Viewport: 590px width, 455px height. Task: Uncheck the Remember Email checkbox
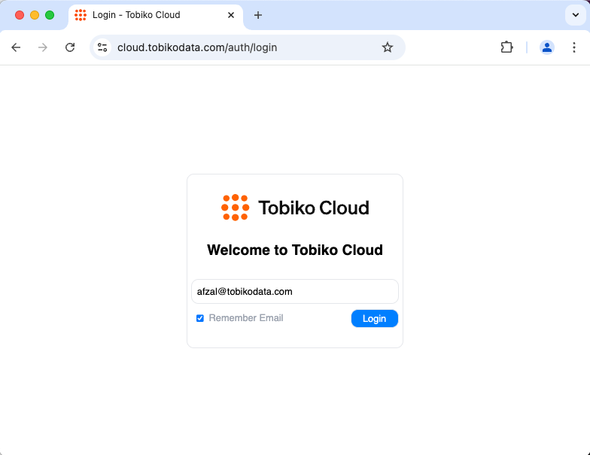[x=200, y=319]
